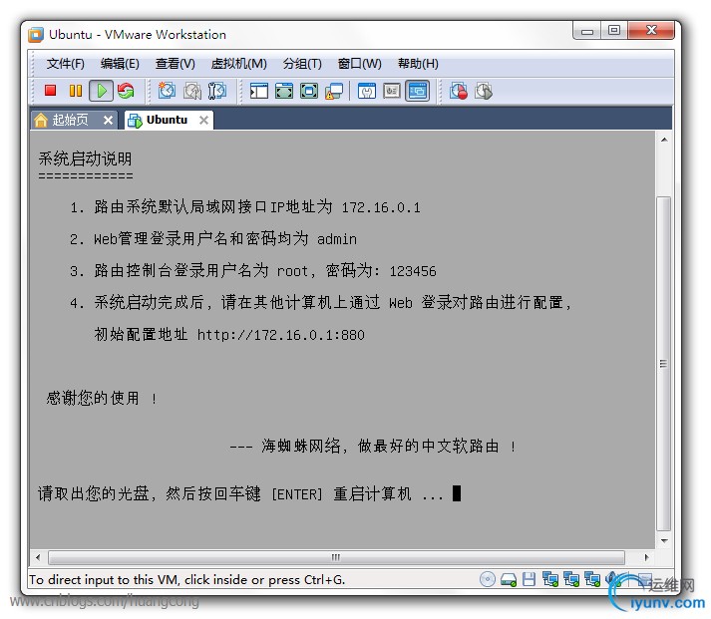
Task: Click the 系统启动说明 heading
Action: click(85, 159)
